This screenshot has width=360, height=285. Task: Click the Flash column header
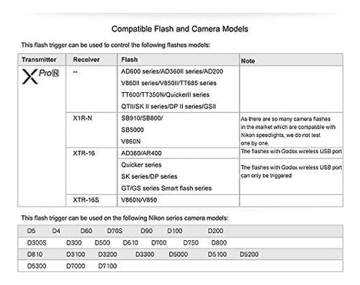130,60
